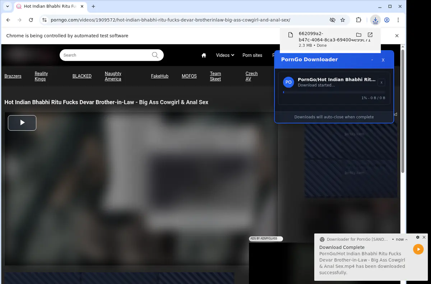Click the Download Complete notification text
Viewport: 431px width, 284px height.
pyautogui.click(x=342, y=247)
